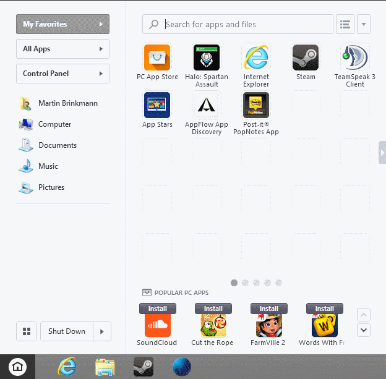Screen dimensions: 386x379
Task: Open Steam on the taskbar
Action: pos(144,367)
